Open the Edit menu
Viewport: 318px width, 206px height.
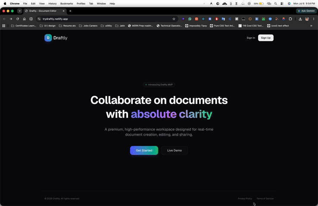click(33, 3)
